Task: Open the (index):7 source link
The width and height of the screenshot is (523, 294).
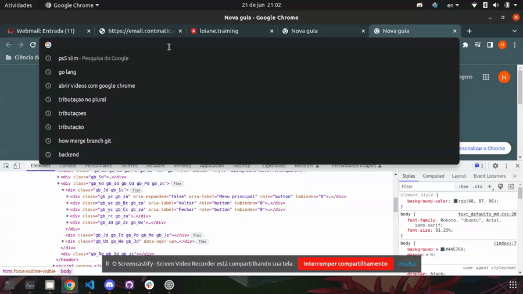Action: pos(505,243)
